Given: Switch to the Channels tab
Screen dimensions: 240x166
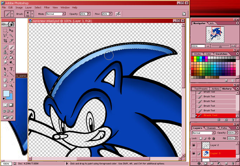Looking at the screenshot, I should [x=211, y=128].
